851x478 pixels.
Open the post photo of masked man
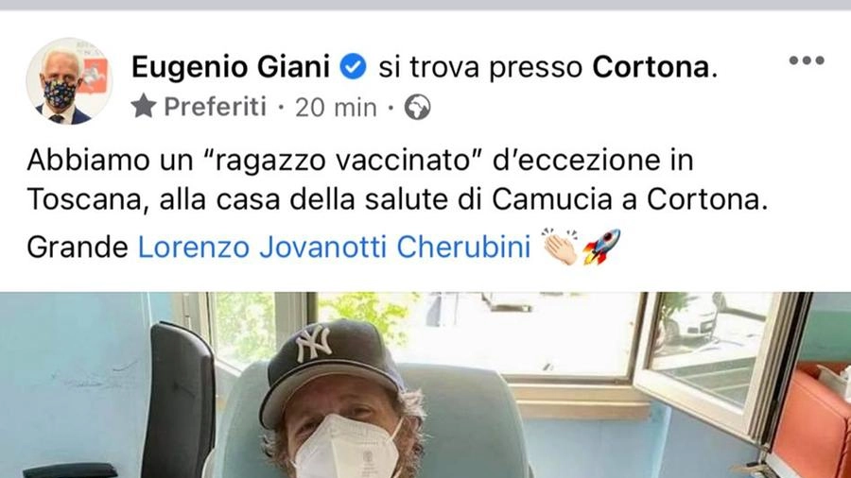click(x=425, y=384)
